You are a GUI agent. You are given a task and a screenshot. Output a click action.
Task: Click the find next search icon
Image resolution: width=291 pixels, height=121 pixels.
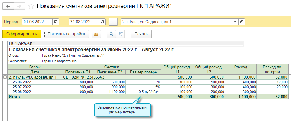[120, 34]
